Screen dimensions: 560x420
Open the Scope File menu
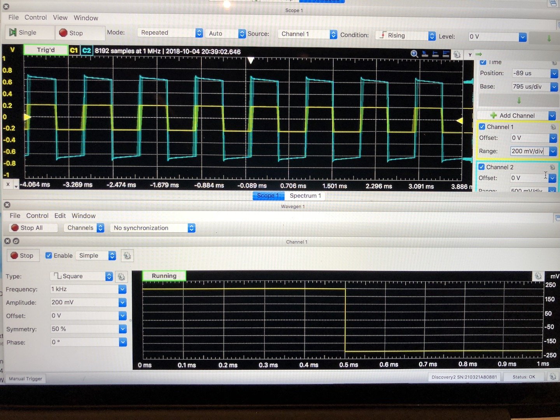pyautogui.click(x=13, y=17)
